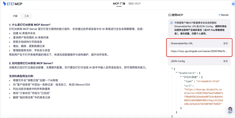Click the StreamableHttp URL field
235x118 pixels.
[199, 51]
